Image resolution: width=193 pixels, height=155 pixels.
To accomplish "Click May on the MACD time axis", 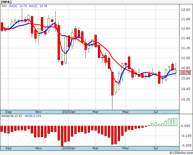I will pyautogui.click(x=125, y=148).
